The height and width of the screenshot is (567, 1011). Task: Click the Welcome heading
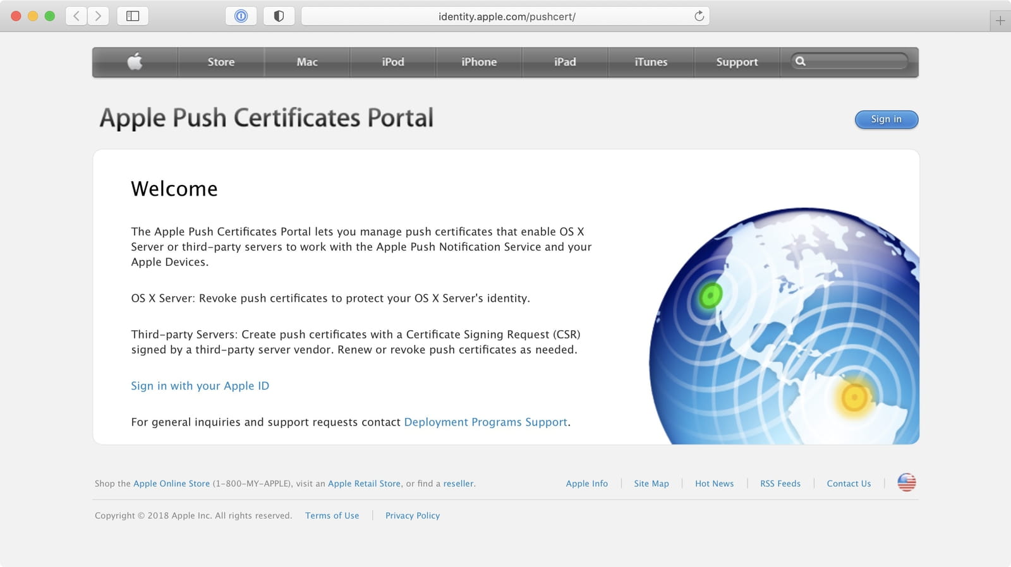point(174,189)
